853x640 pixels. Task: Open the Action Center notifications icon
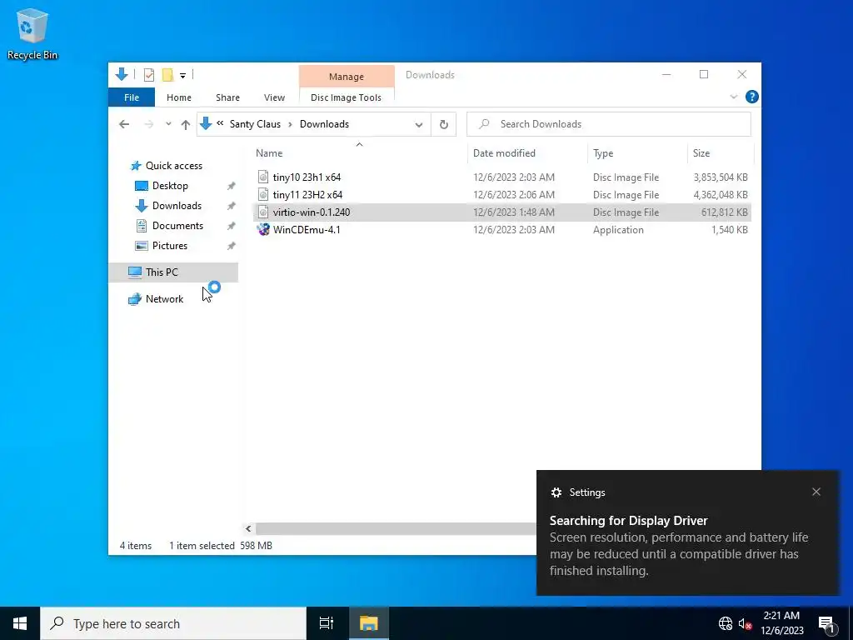point(826,623)
